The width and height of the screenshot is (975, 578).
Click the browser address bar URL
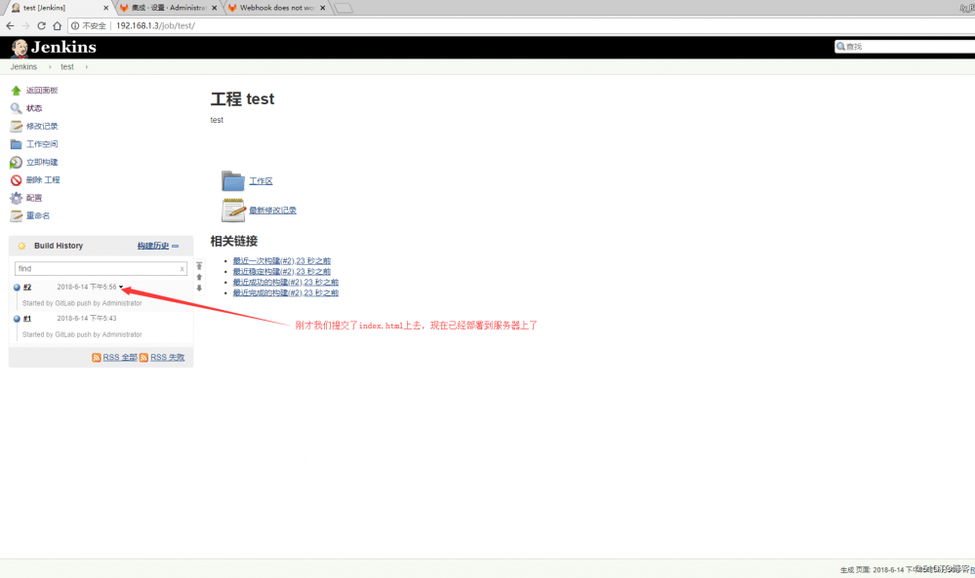155,25
